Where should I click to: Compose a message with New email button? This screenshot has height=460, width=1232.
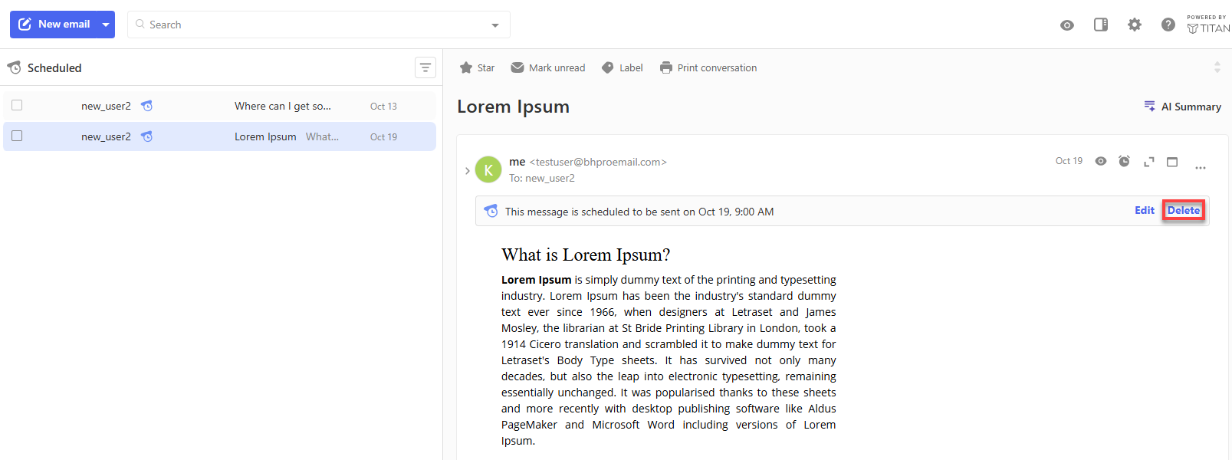[54, 25]
